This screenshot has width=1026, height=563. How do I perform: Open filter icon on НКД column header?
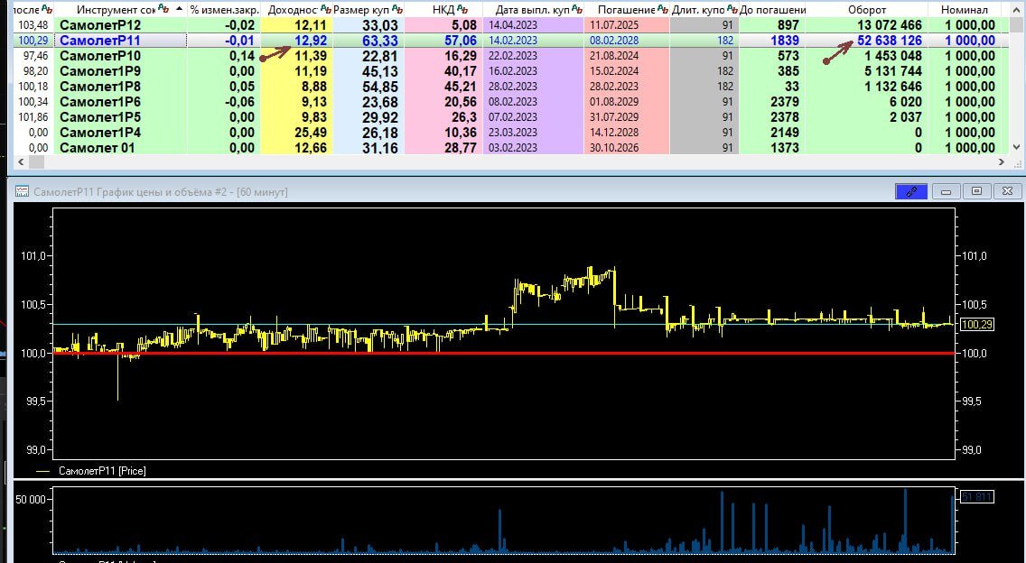[x=462, y=9]
